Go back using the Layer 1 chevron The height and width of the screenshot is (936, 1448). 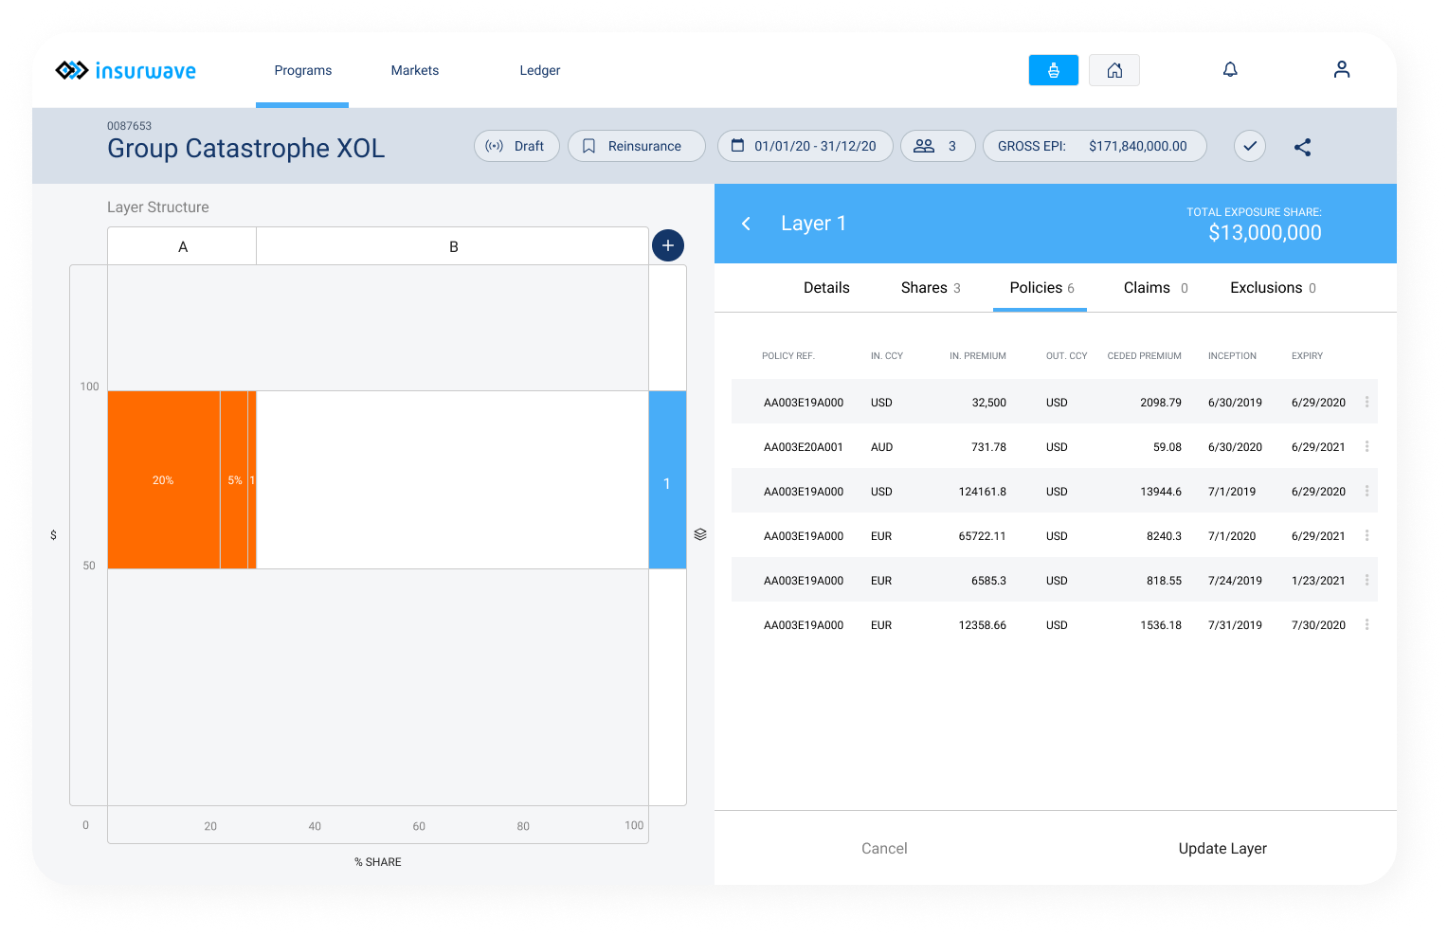coord(746,224)
